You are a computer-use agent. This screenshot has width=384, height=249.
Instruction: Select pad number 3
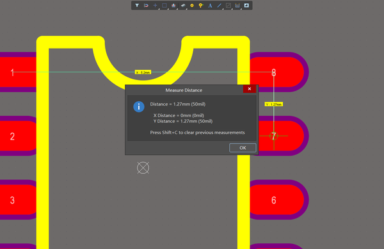[x=18, y=200]
